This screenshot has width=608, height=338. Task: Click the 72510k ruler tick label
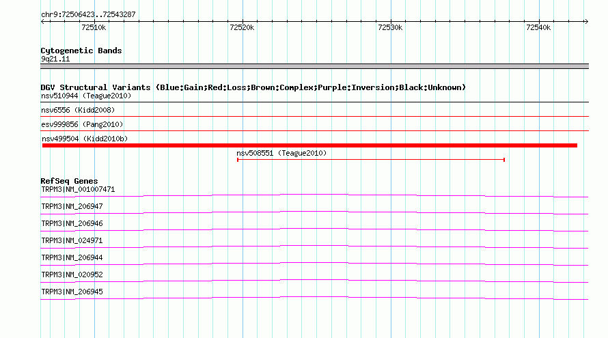point(94,27)
